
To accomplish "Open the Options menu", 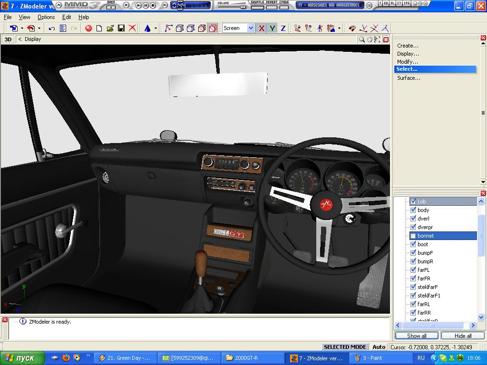I will click(46, 17).
